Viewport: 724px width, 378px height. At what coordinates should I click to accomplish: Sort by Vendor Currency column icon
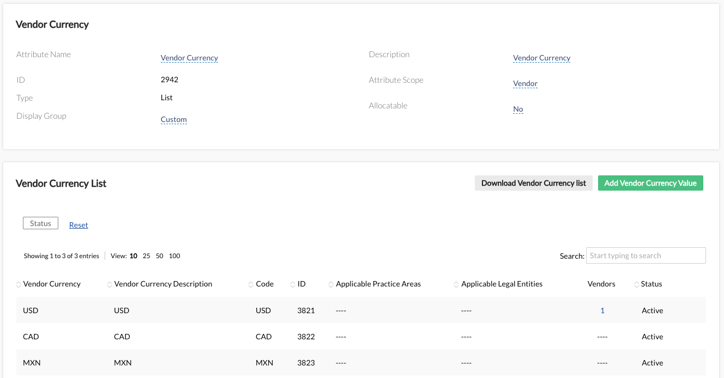click(x=19, y=284)
